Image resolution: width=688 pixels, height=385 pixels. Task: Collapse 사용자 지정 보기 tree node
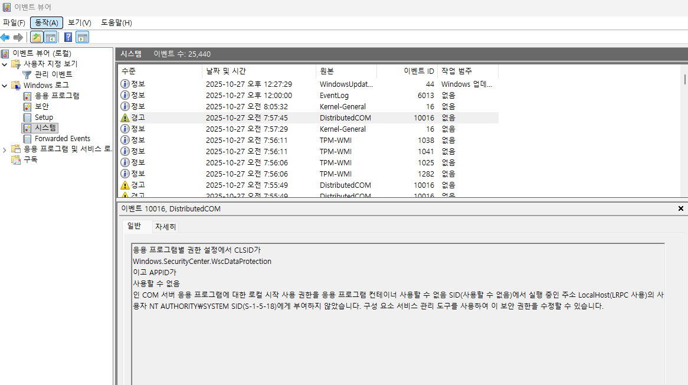tap(5, 64)
